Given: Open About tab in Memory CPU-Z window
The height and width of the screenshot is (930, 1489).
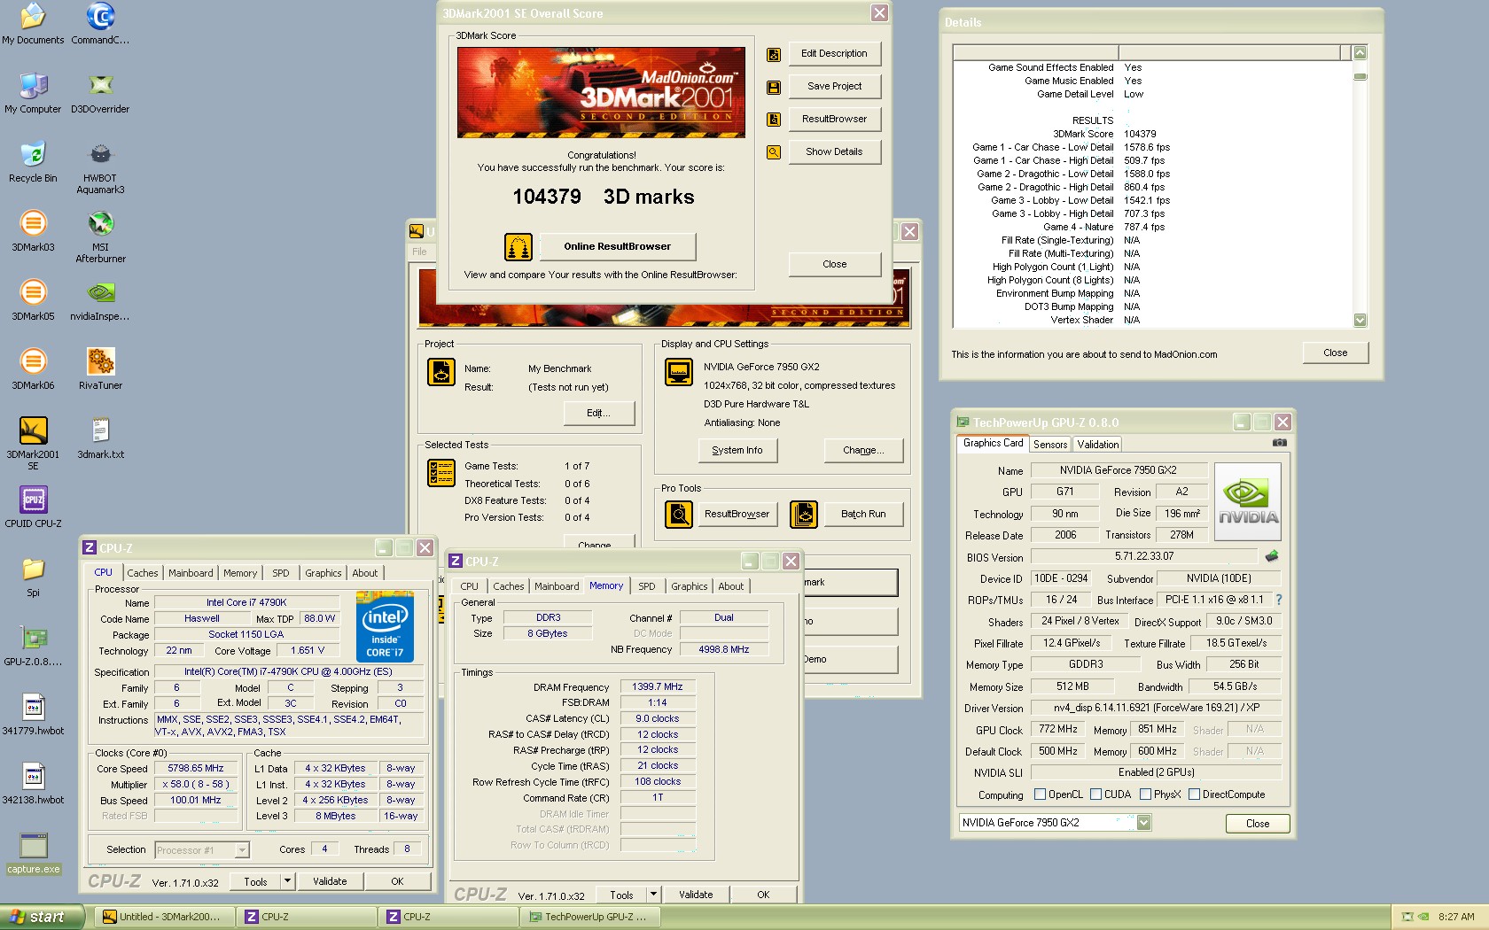Looking at the screenshot, I should tap(731, 586).
